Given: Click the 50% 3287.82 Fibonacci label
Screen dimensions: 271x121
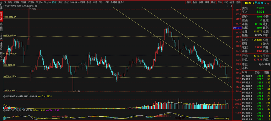Looking at the screenshot, I should click(x=9, y=65).
